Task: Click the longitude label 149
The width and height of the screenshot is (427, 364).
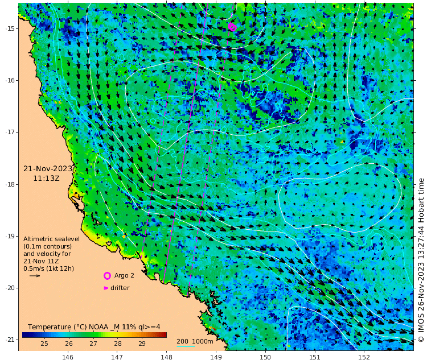Action: pos(216,357)
